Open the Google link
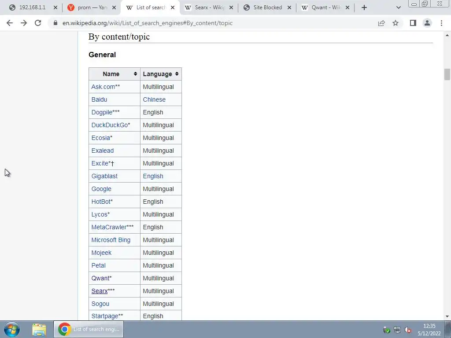The height and width of the screenshot is (338, 451). [x=101, y=189]
